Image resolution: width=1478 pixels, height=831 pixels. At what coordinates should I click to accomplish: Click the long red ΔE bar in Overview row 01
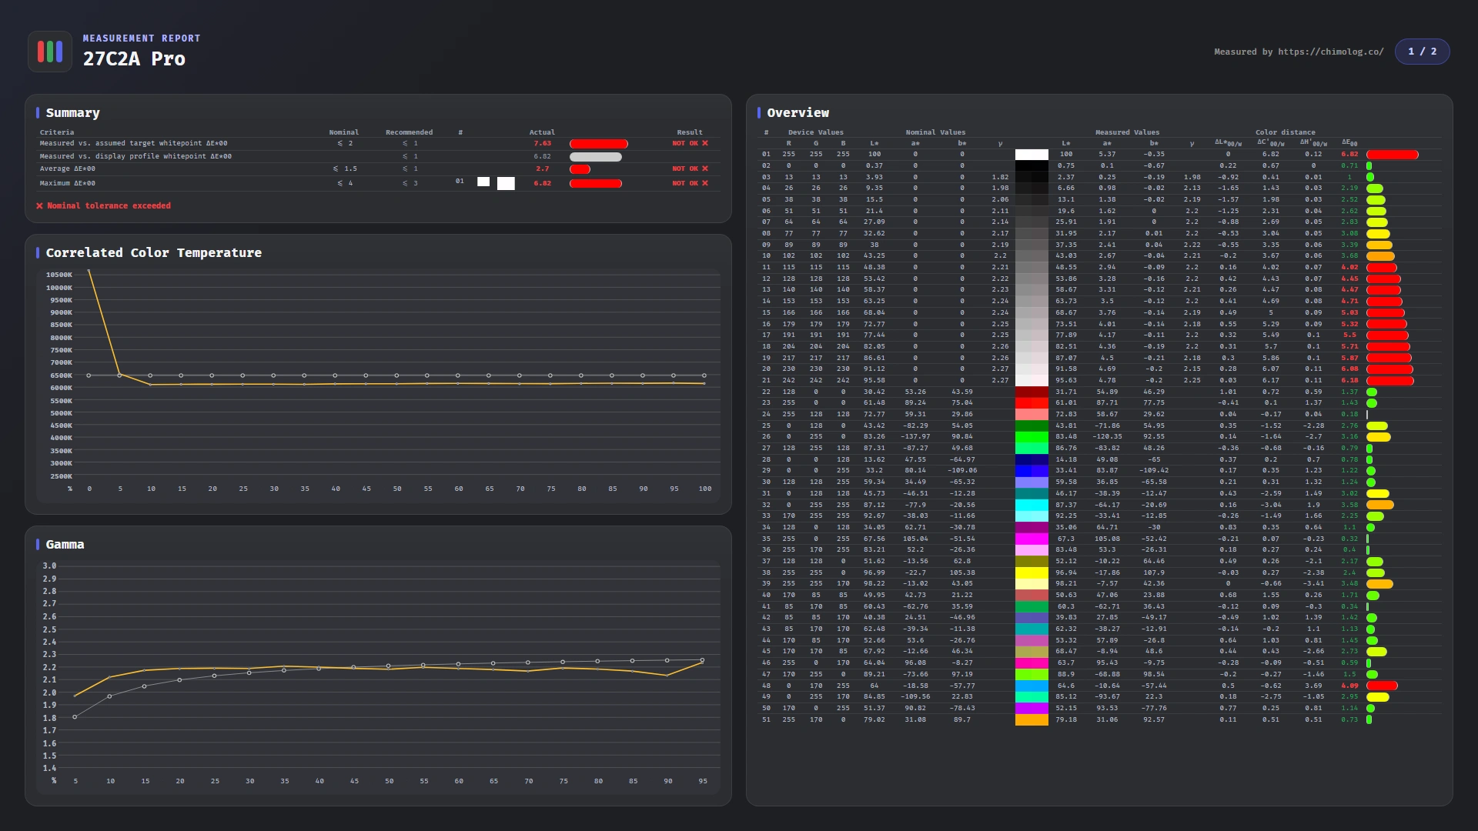pos(1393,155)
